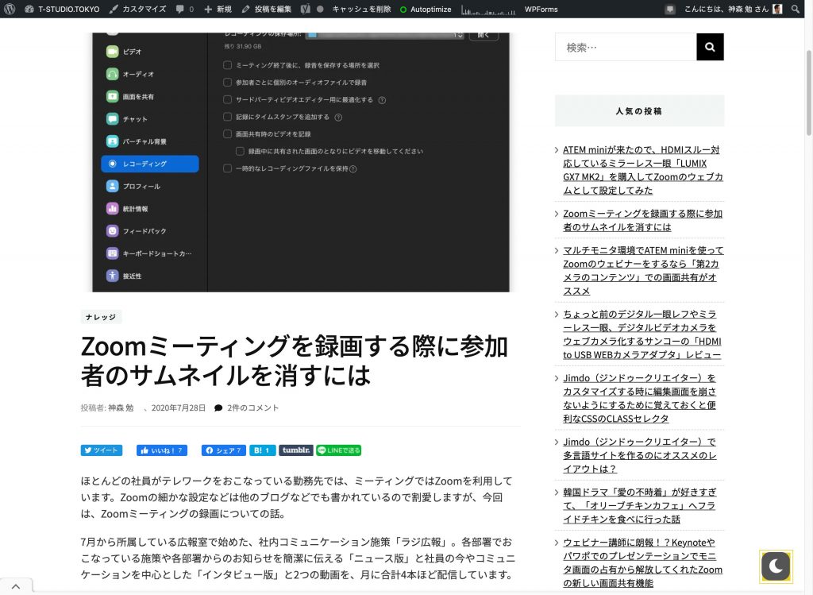Viewport: 813px width, 595px height.
Task: Tick the サードパーティビデオエディター用に最適化する checkbox
Action: (x=227, y=99)
